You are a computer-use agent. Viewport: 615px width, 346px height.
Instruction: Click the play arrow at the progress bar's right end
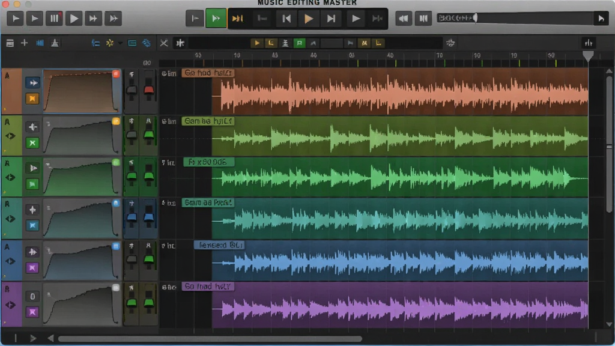pyautogui.click(x=601, y=19)
